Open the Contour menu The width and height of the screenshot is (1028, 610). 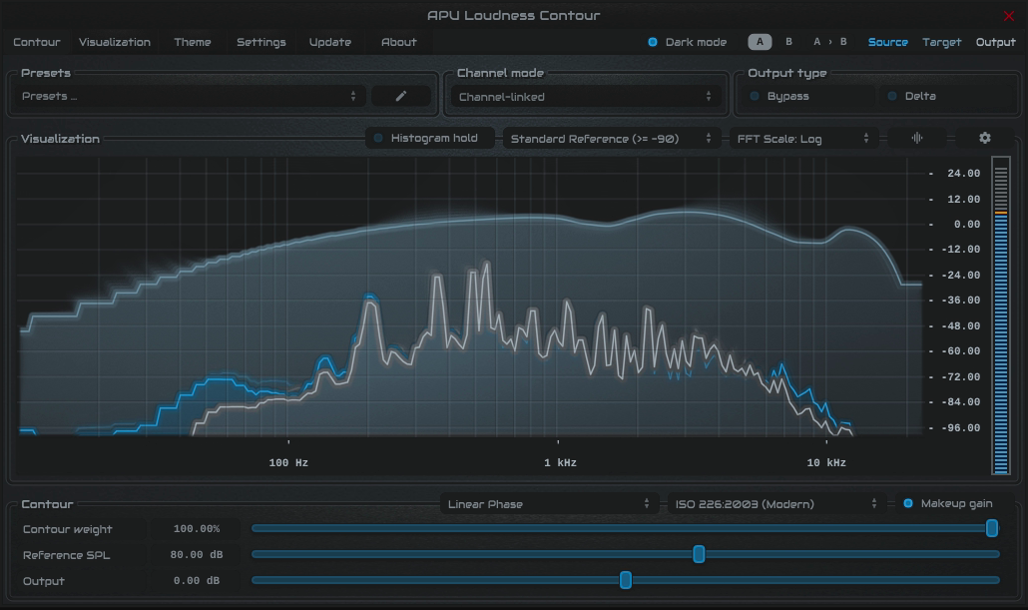click(37, 42)
